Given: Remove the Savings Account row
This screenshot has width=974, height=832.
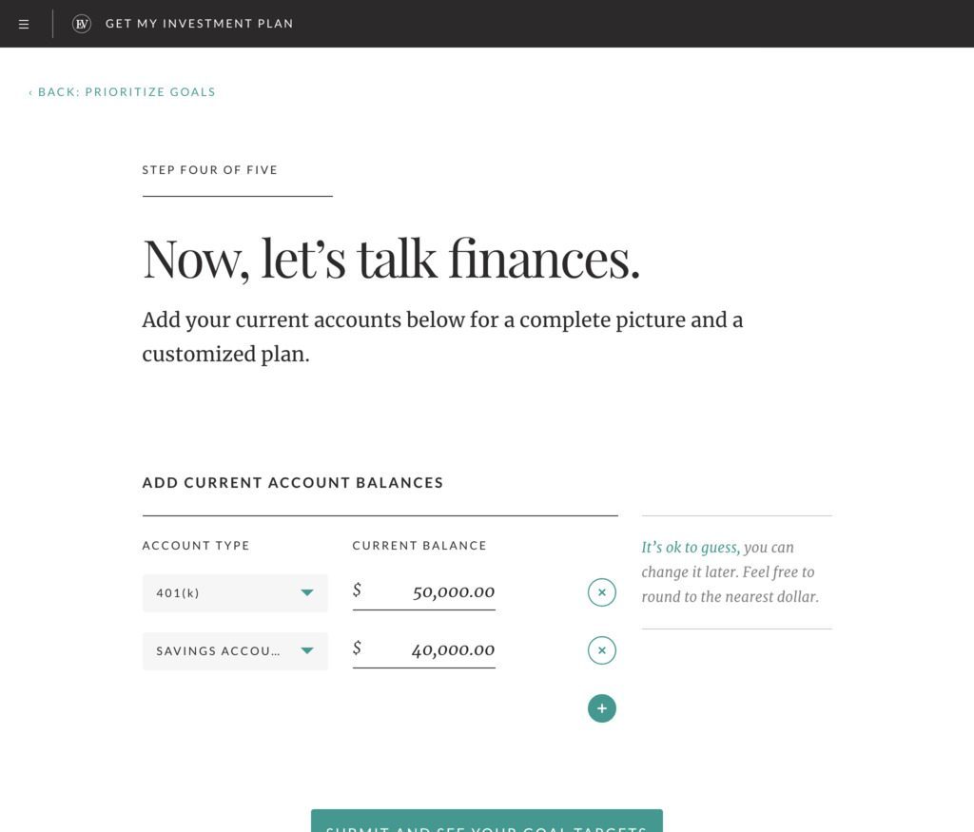Looking at the screenshot, I should [x=601, y=650].
